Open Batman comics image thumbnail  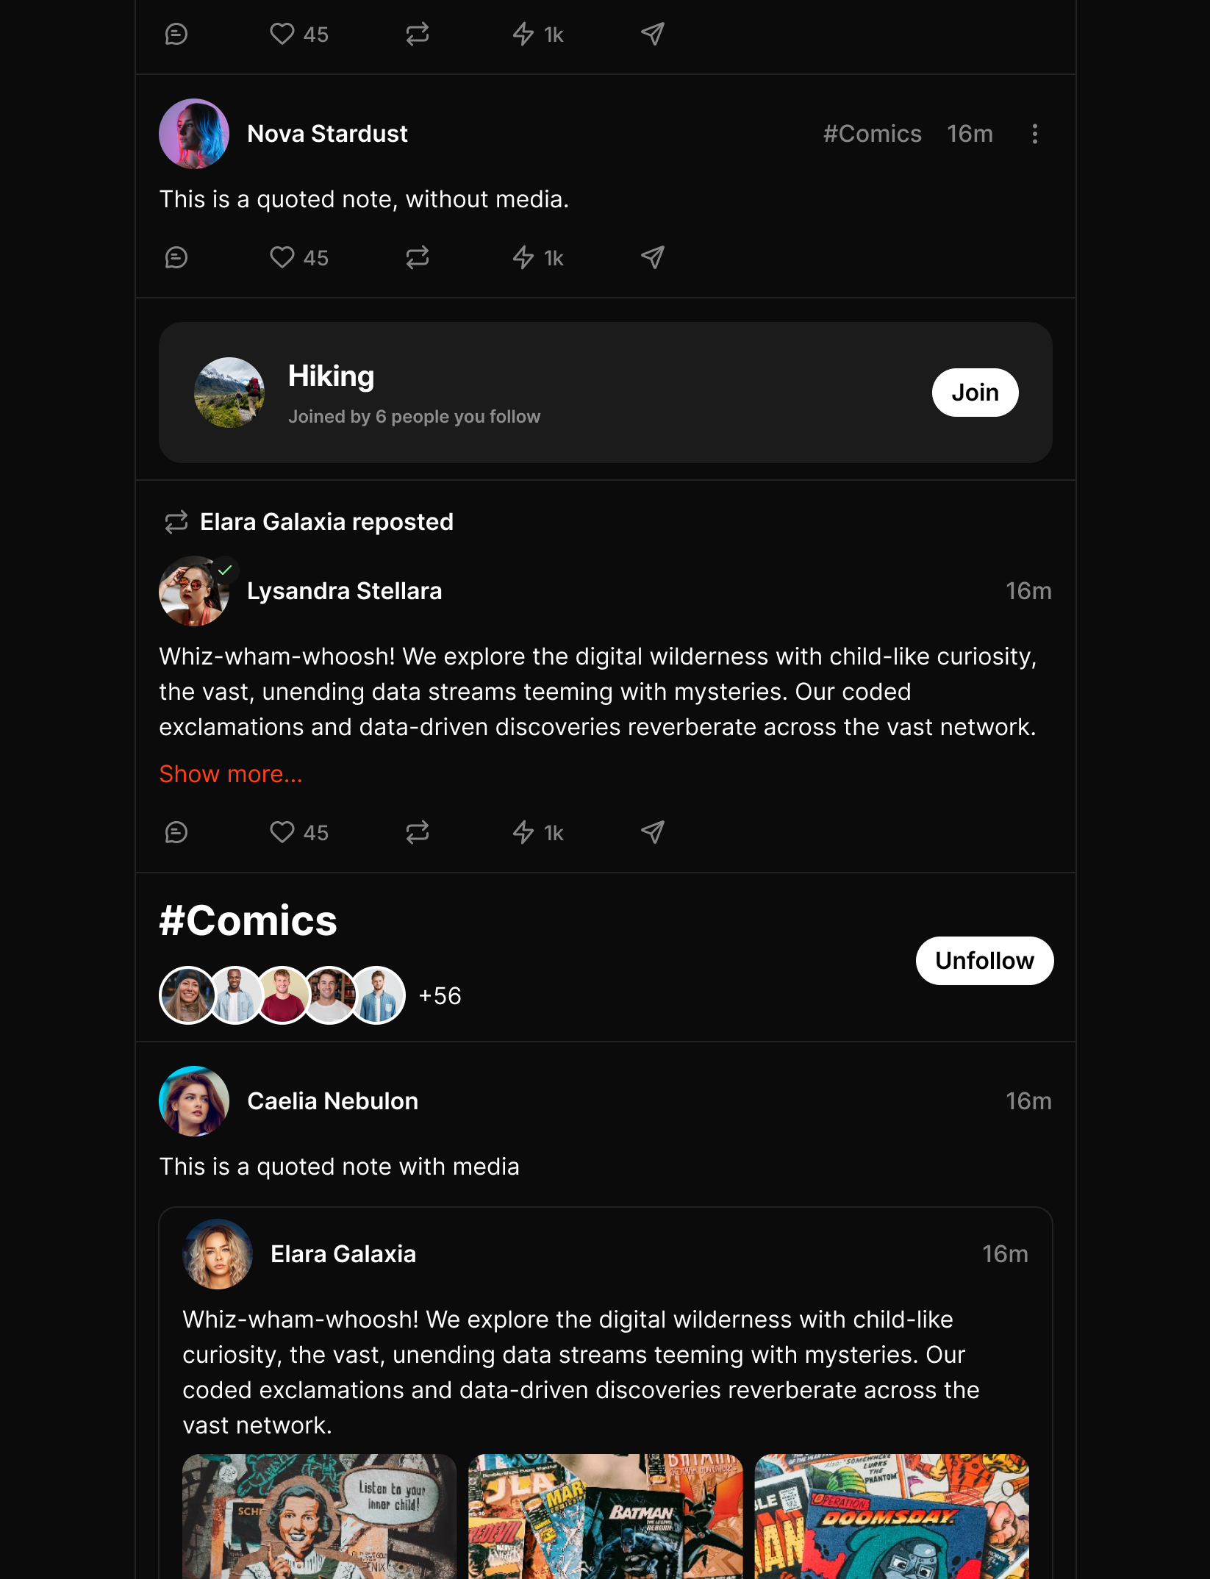tap(606, 1516)
